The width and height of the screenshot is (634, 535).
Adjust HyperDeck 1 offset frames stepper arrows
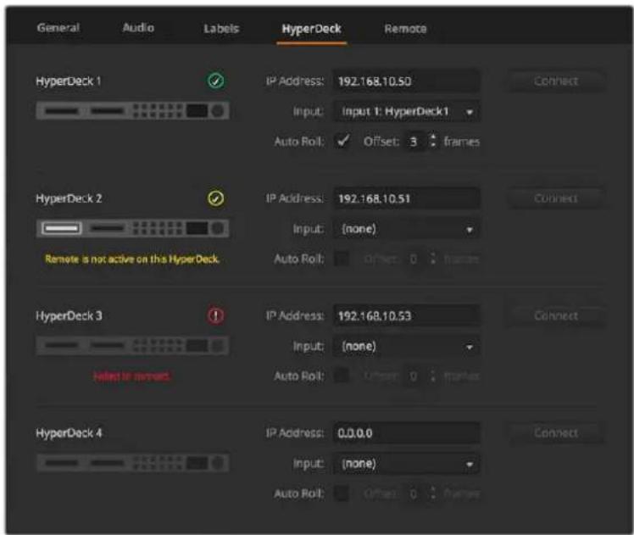(433, 141)
